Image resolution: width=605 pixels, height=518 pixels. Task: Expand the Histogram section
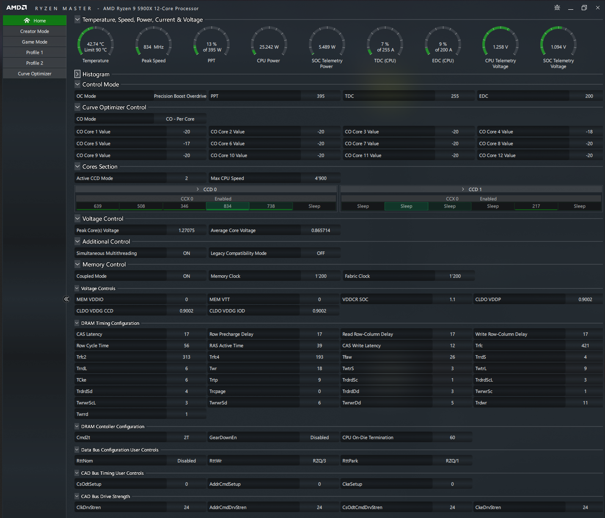pyautogui.click(x=77, y=74)
